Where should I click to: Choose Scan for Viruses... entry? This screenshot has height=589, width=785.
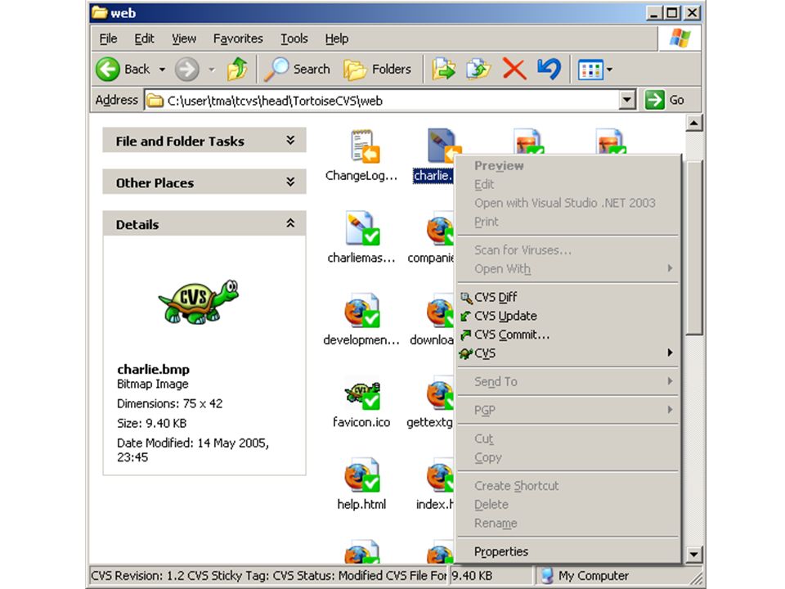click(568, 250)
